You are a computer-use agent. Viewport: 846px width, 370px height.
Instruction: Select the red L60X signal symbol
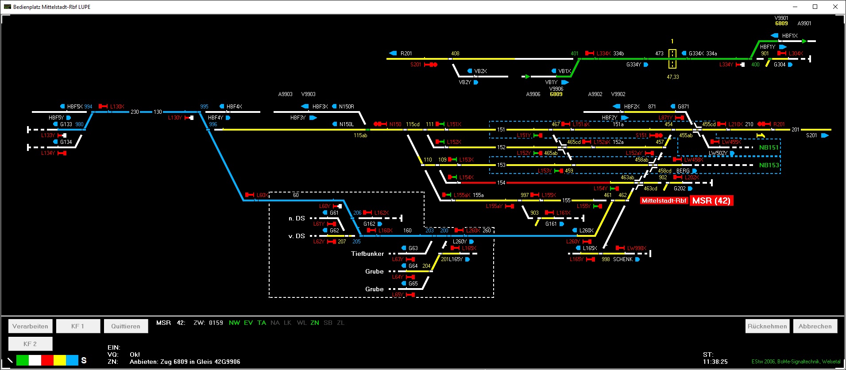pyautogui.click(x=250, y=195)
